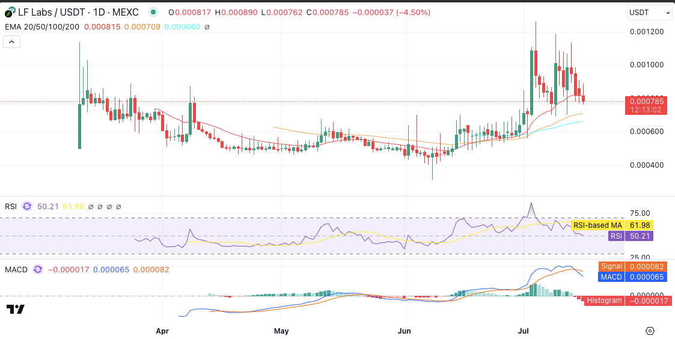The width and height of the screenshot is (675, 339).
Task: Click the green market status indicator
Action: pos(153,12)
